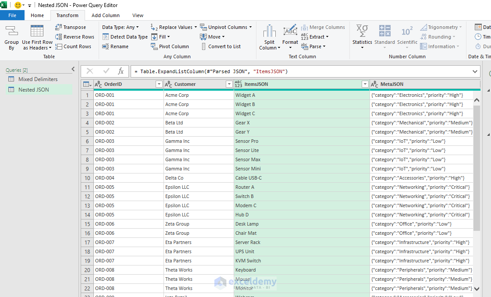491x297 pixels.
Task: Open the OrderID column filter dropdown
Action: click(159, 84)
